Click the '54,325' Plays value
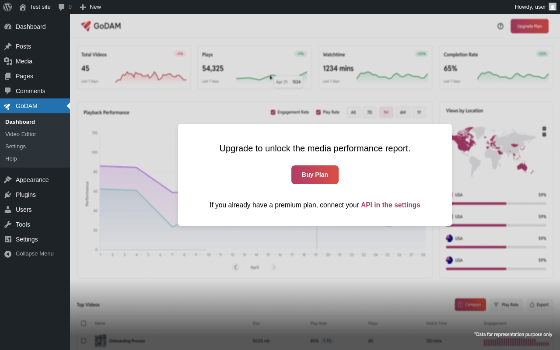The image size is (560, 350). point(213,68)
